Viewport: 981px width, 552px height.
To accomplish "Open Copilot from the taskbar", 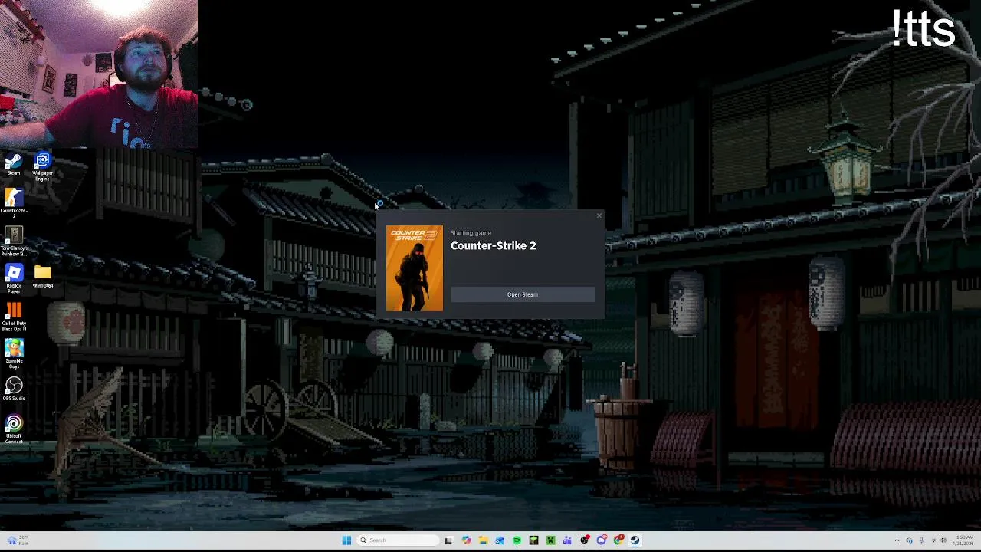I will tap(466, 540).
